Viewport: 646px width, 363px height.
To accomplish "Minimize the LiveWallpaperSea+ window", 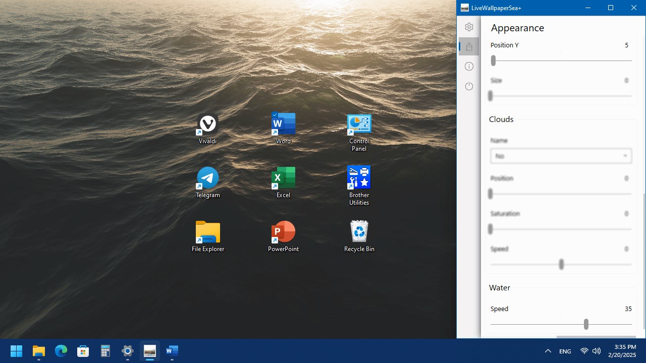I will 588,8.
